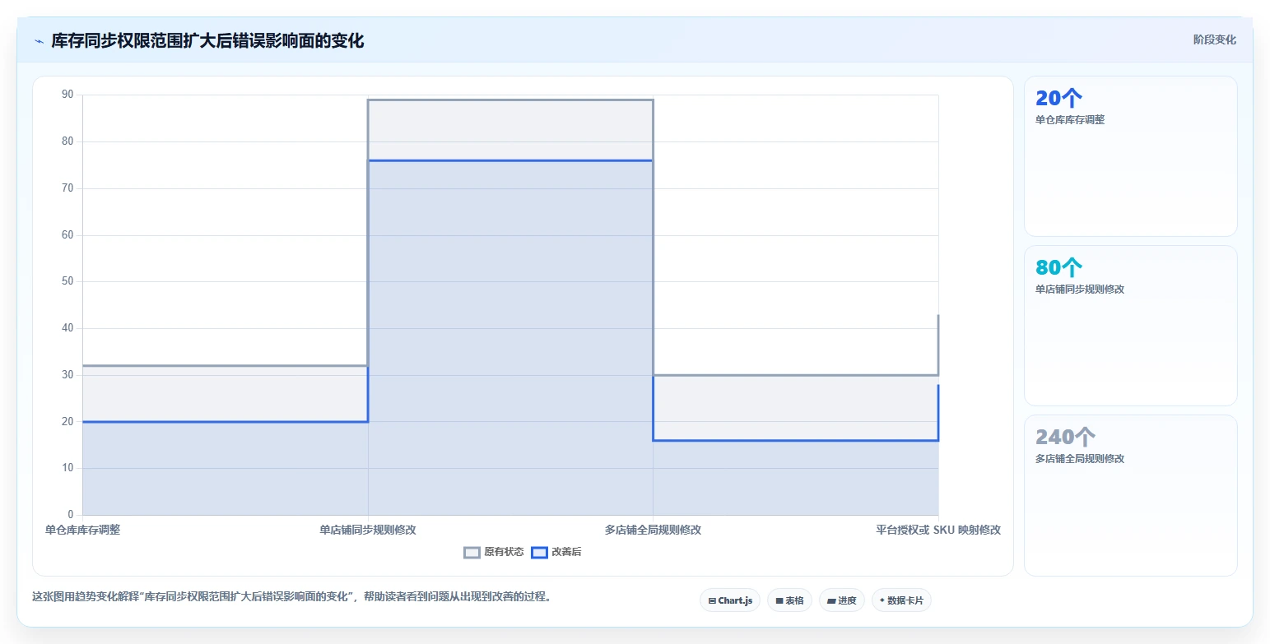Click the Chart.js tag icon

(712, 600)
